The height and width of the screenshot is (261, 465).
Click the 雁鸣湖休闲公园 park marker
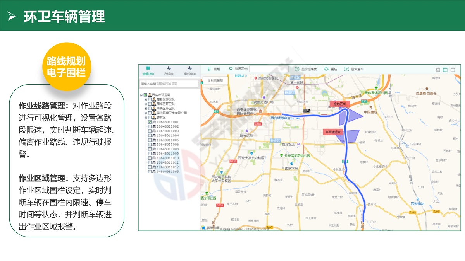(x=376, y=88)
